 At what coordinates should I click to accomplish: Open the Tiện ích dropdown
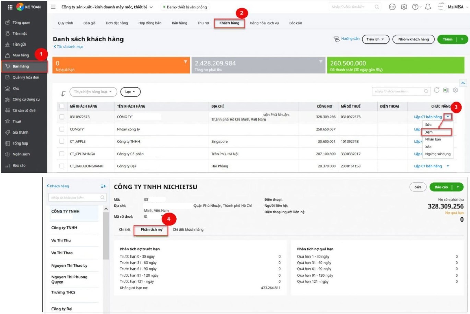(x=375, y=39)
